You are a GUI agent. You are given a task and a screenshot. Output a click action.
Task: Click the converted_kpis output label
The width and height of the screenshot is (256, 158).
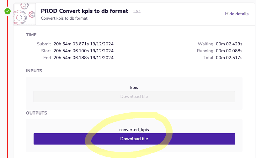coord(134,130)
